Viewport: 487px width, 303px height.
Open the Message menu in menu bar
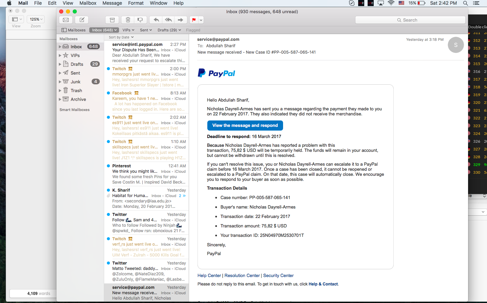pos(112,3)
